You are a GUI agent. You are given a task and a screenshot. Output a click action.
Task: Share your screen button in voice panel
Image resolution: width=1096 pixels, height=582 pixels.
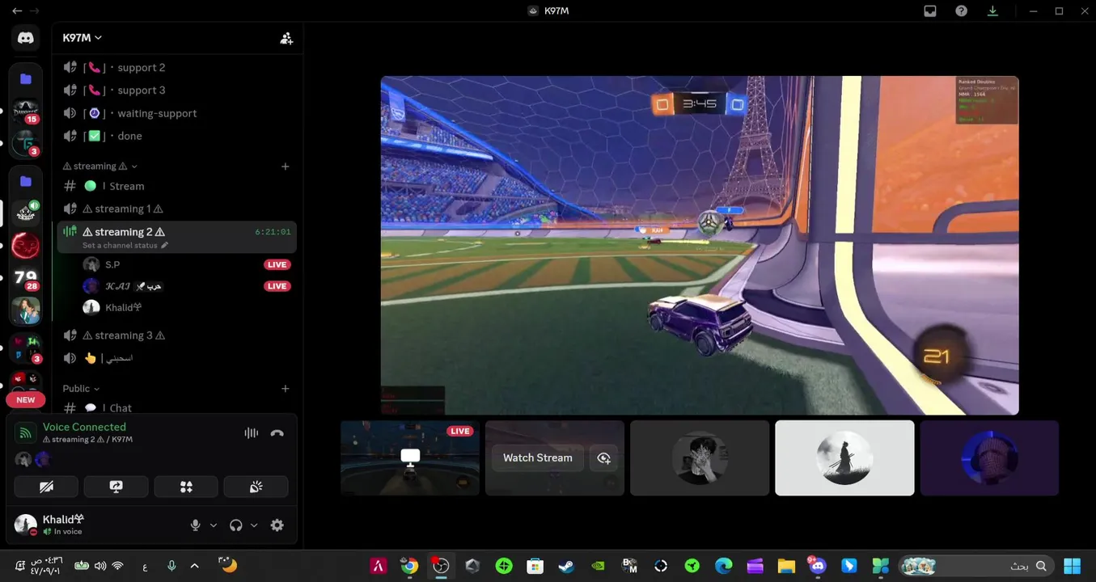(x=116, y=487)
